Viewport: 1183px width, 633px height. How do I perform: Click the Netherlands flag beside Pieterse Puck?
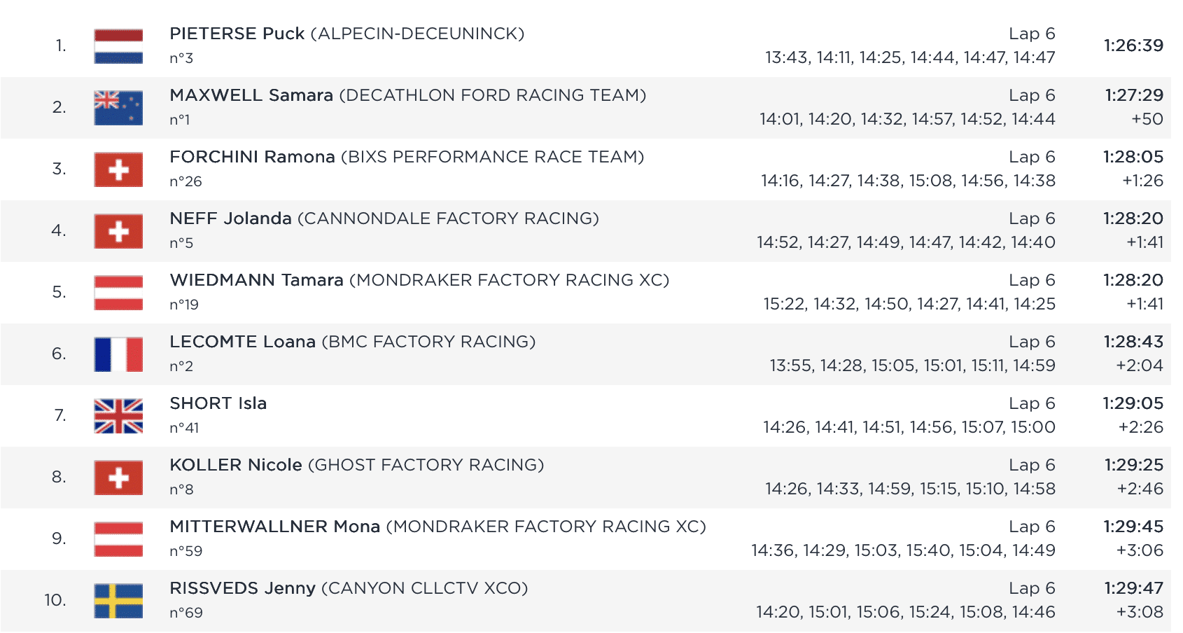point(118,46)
